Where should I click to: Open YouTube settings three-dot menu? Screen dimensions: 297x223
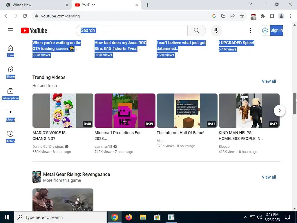point(250,30)
